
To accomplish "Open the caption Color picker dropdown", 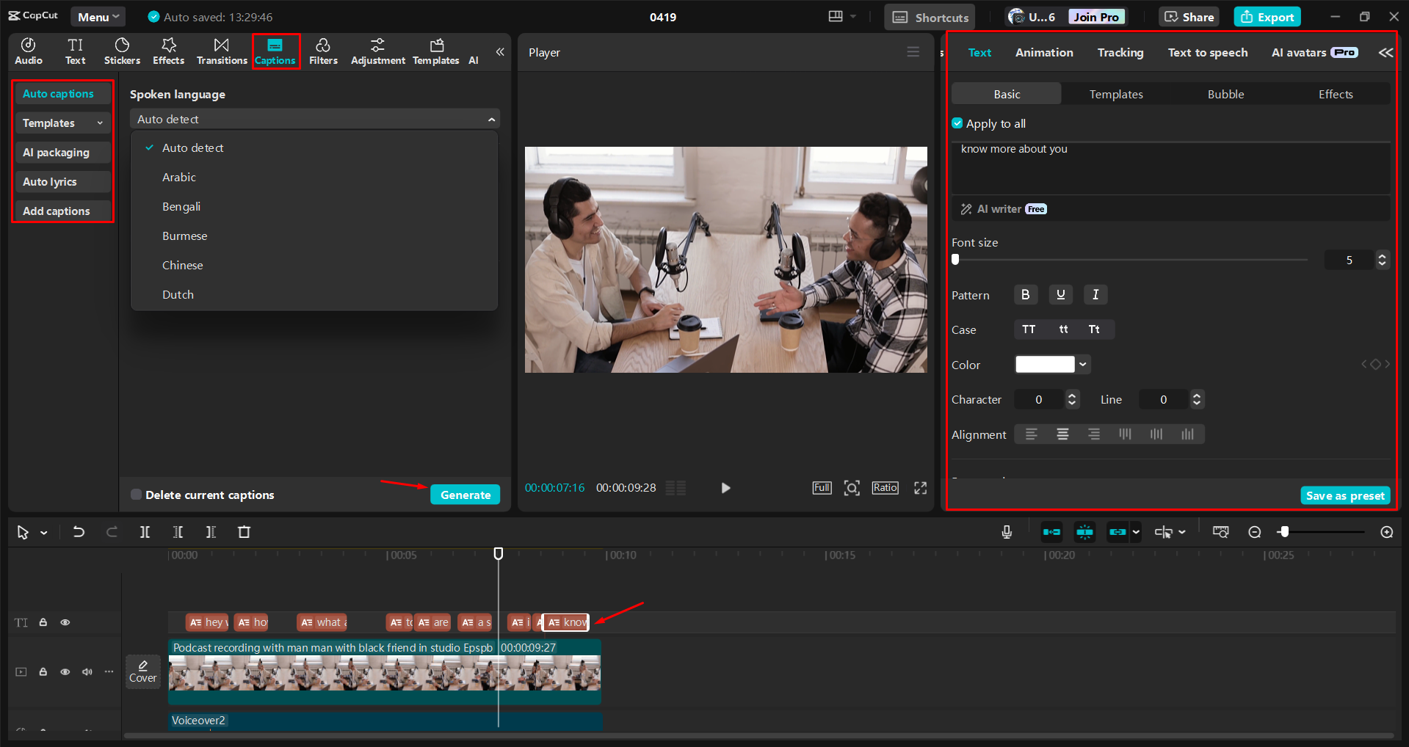I will point(1082,364).
